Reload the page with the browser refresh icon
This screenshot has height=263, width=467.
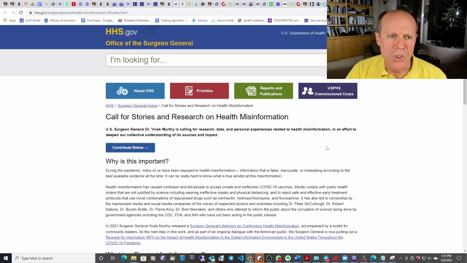click(21, 12)
